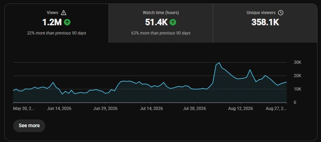Viewport: 321px width, 142px height.
Task: Click the truncated May 30 axis label
Action: tap(24, 109)
